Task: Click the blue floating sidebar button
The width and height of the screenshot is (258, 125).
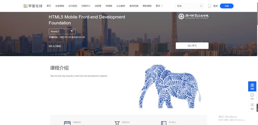Action: click(x=252, y=86)
